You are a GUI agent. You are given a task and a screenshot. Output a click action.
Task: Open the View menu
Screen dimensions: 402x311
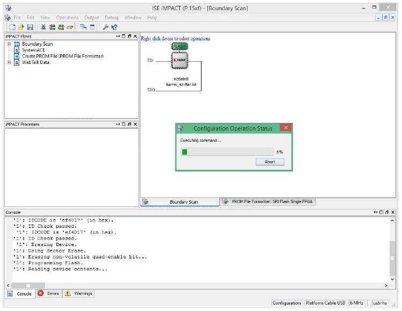45,17
